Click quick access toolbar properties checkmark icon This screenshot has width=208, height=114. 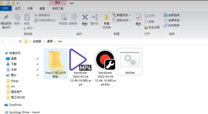tap(8, 3)
